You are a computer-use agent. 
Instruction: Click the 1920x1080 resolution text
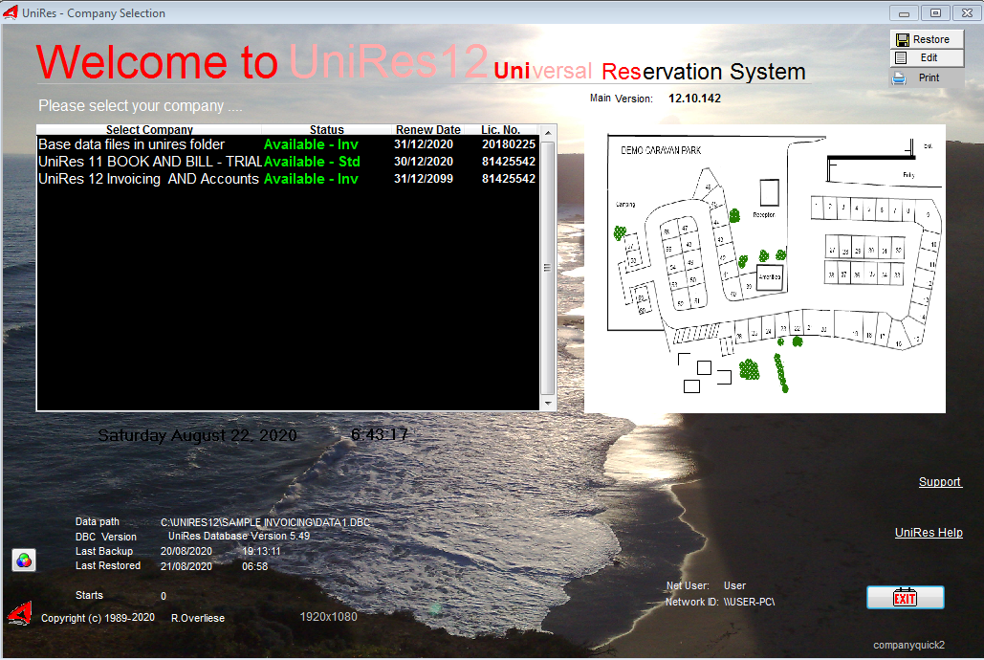coord(328,617)
